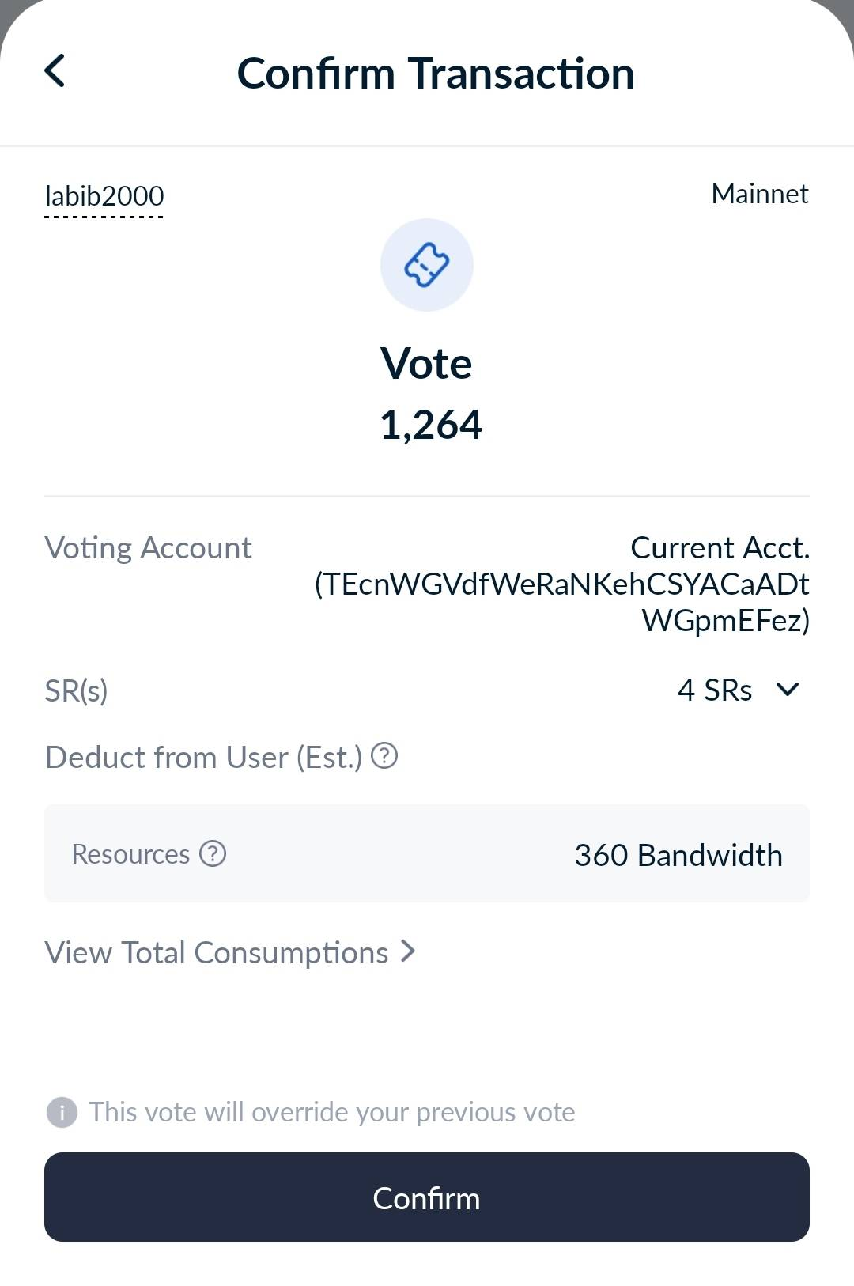The width and height of the screenshot is (854, 1286).
Task: Tap the 4 SRs text
Action: [715, 690]
